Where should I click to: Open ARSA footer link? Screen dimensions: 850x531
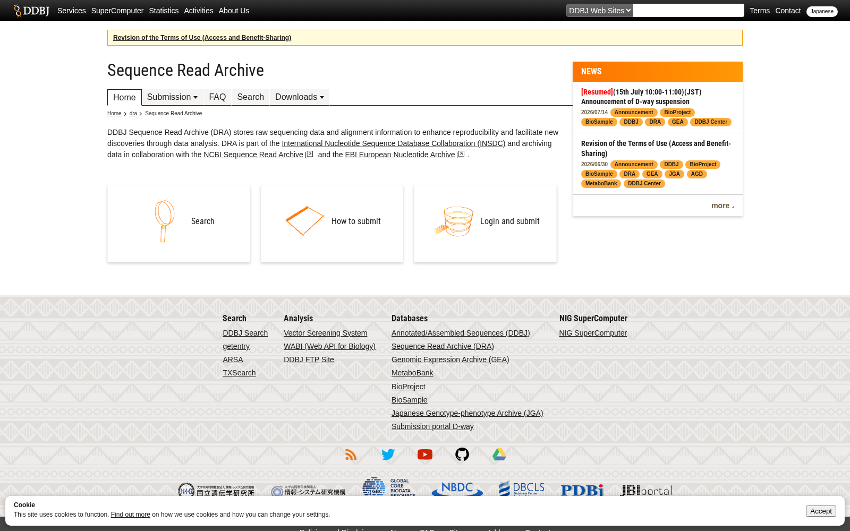(233, 359)
